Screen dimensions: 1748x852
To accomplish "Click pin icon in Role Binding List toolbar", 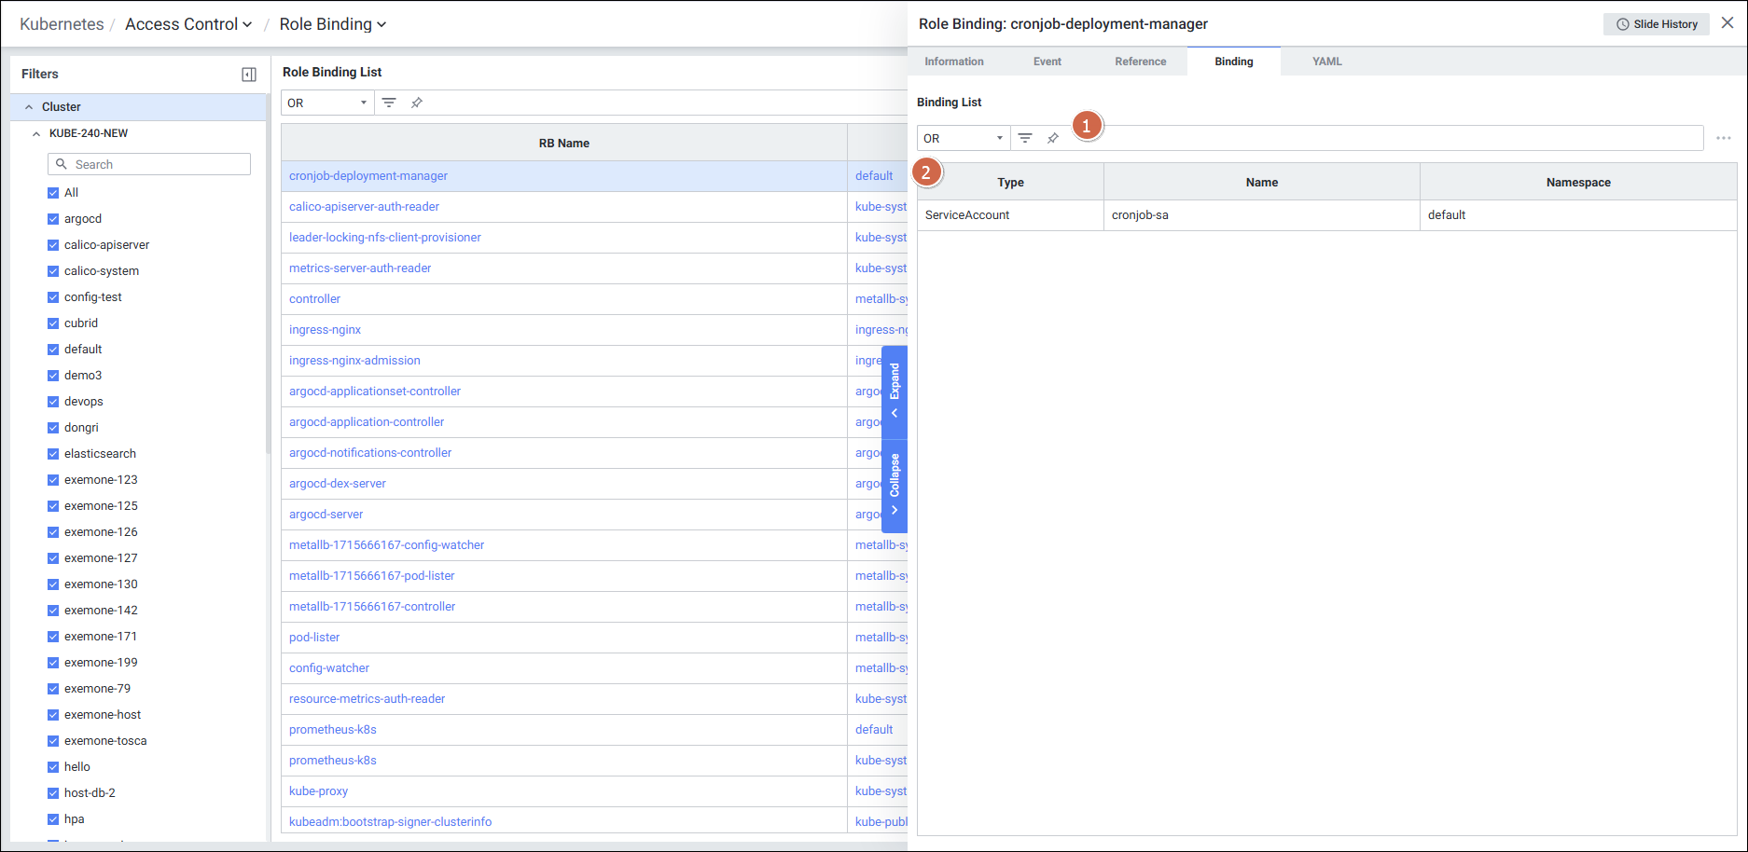I will click(x=417, y=103).
